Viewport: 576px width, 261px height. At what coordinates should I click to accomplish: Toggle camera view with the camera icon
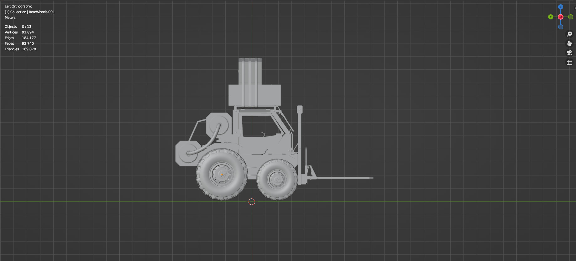point(569,53)
